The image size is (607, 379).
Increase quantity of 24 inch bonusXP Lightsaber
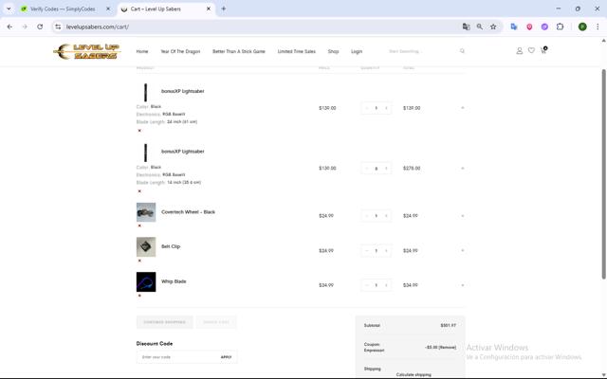point(386,108)
